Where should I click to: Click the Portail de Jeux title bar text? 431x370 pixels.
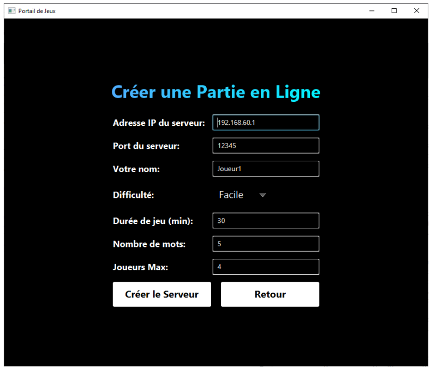(37, 11)
